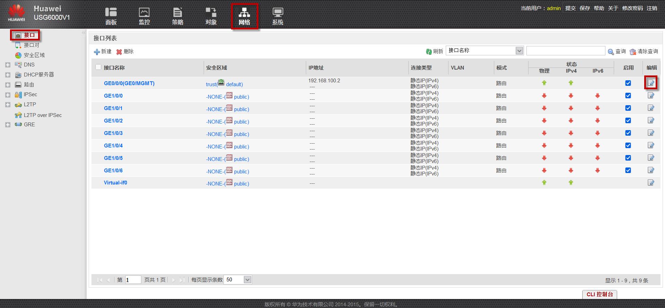
Task: Toggle 启用 checkbox for GE1/0/2
Action: tap(628, 120)
